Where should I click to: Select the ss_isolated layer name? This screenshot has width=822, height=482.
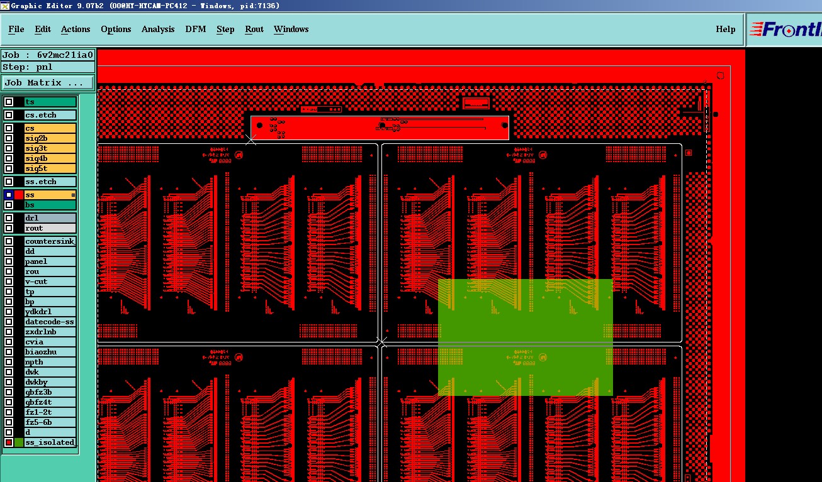click(x=50, y=442)
